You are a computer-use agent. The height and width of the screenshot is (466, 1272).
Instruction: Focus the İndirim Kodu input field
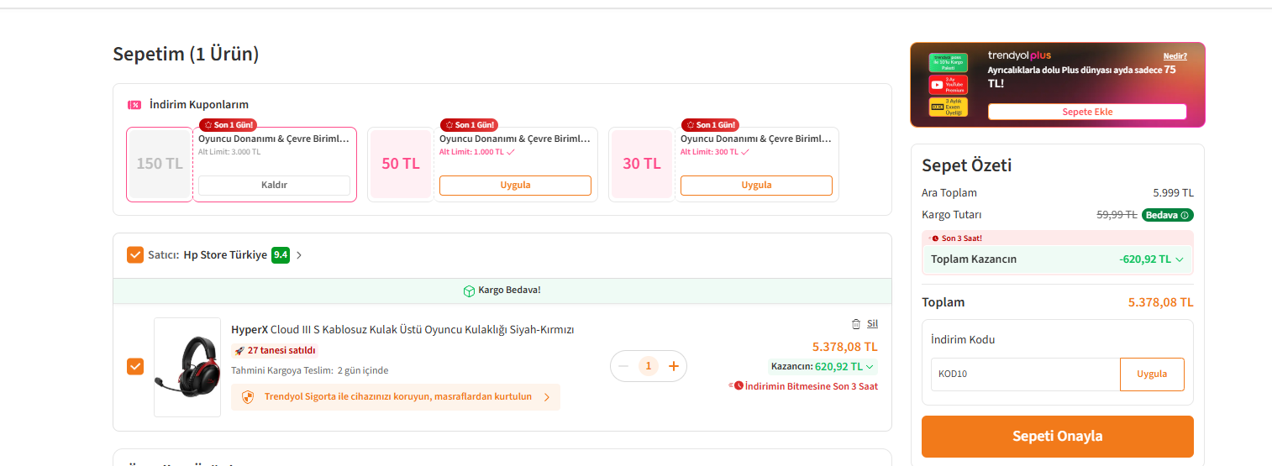click(x=1025, y=374)
